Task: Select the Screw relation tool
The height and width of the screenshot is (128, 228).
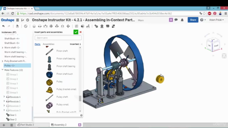Action: point(108,26)
